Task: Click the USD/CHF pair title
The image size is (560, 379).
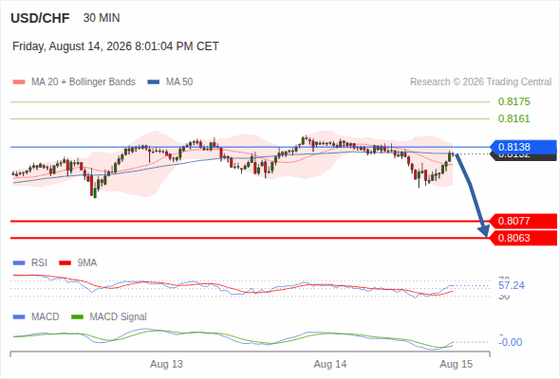Action: [x=40, y=18]
